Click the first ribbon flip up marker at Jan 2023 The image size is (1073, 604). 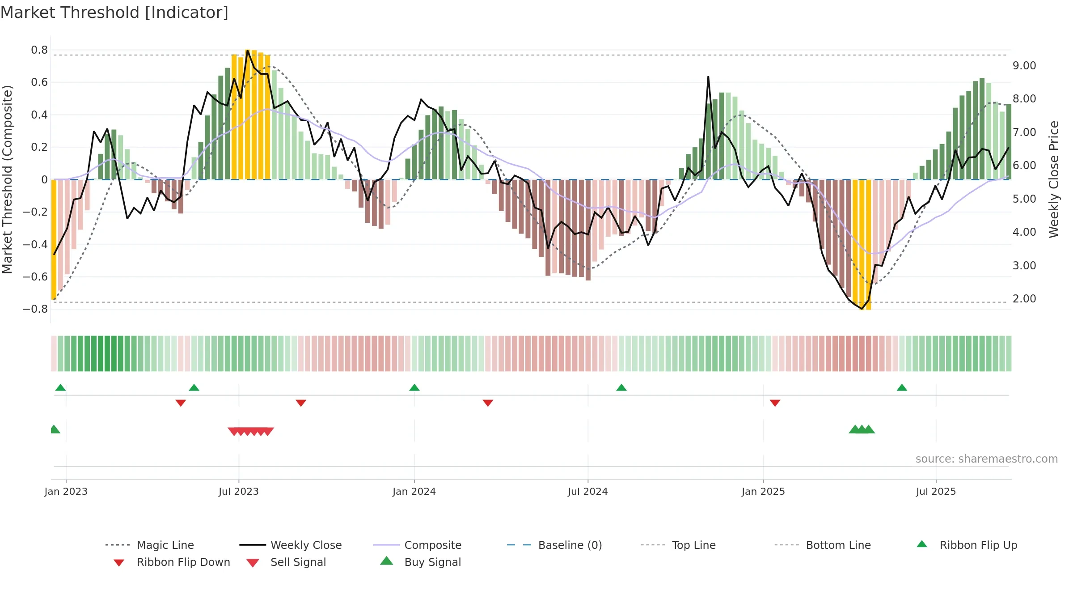60,387
